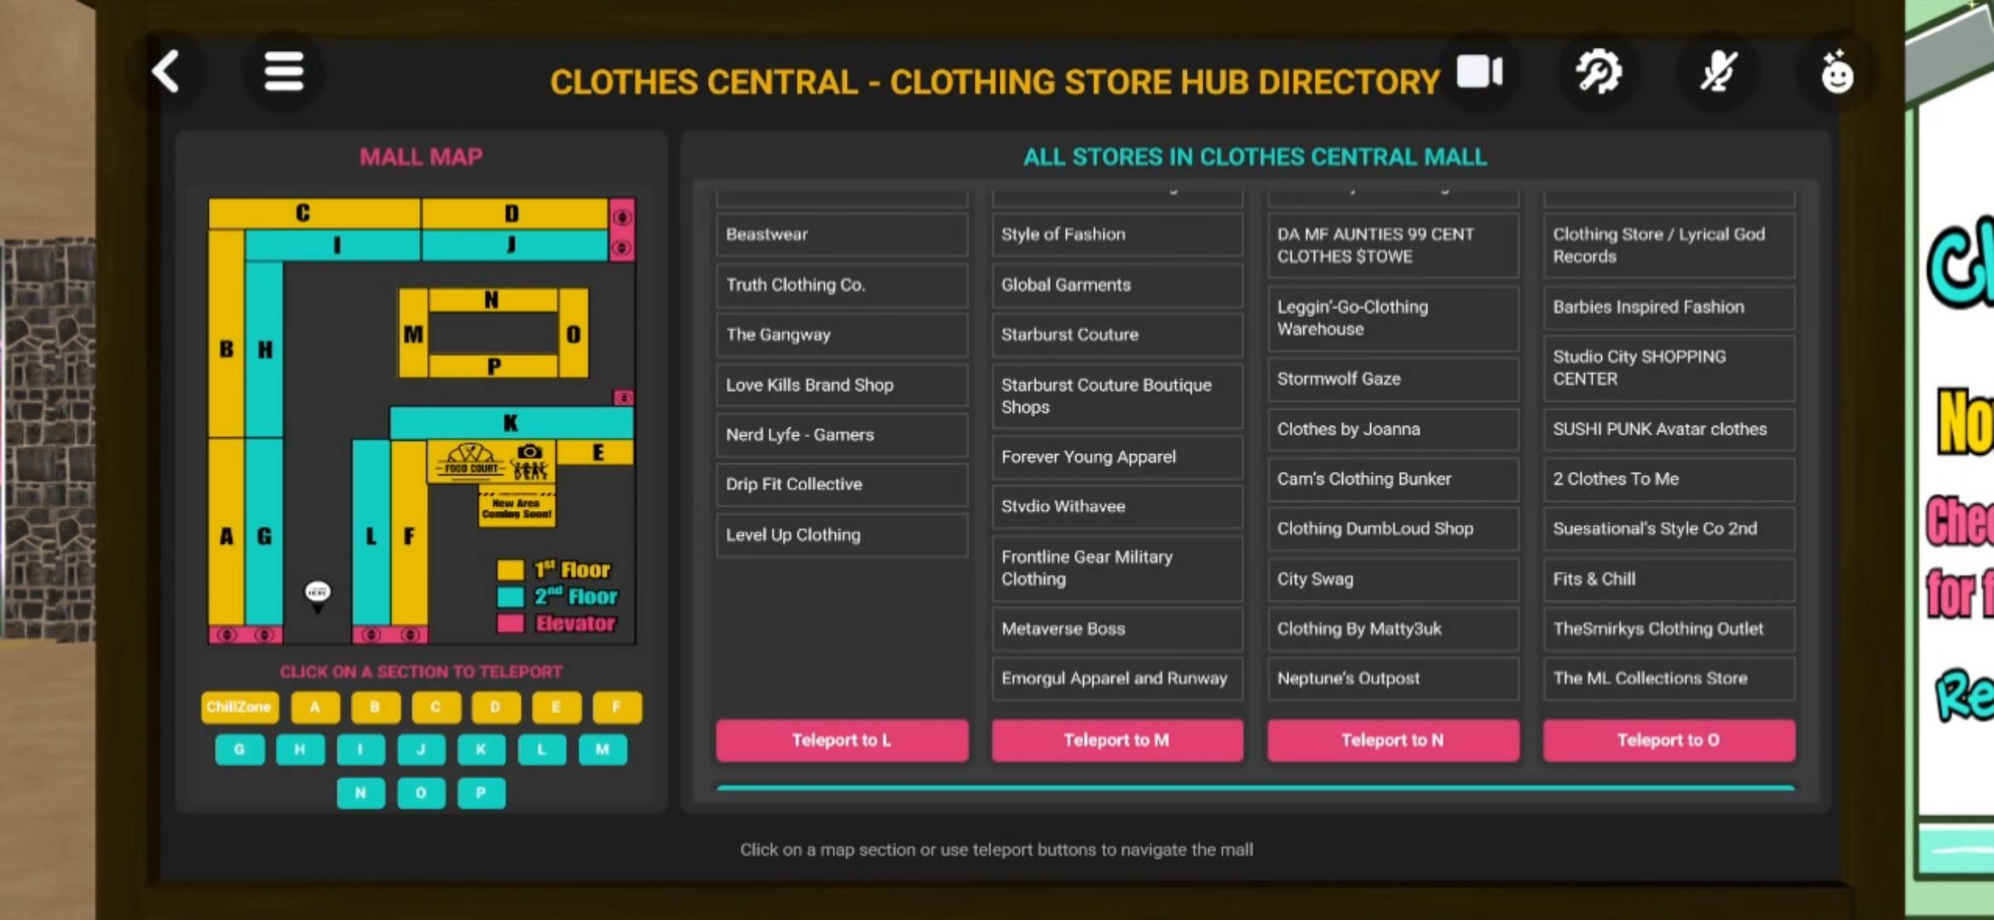The height and width of the screenshot is (920, 1994).
Task: Select the ChillZone teleport button
Action: pyautogui.click(x=239, y=707)
